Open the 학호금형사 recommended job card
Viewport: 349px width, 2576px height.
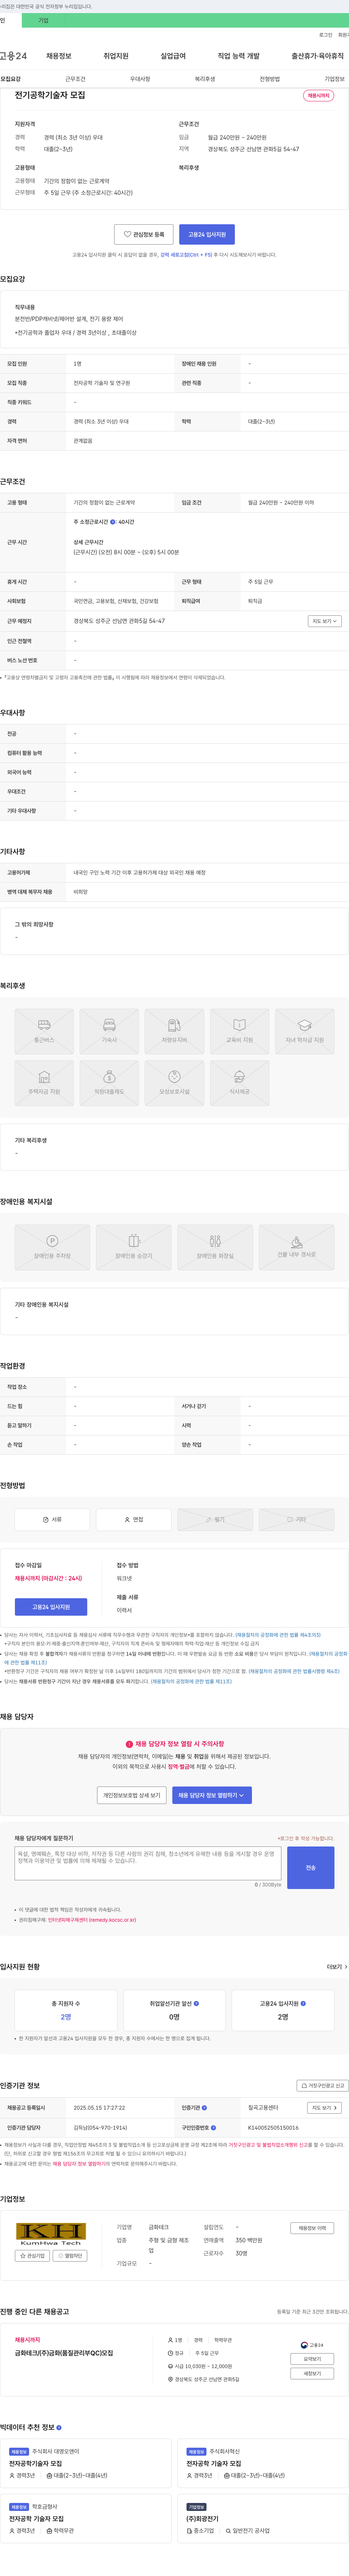point(86,2518)
